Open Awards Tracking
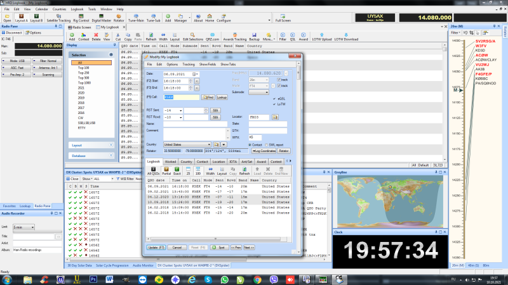This screenshot has height=285, width=508. tap(234, 37)
